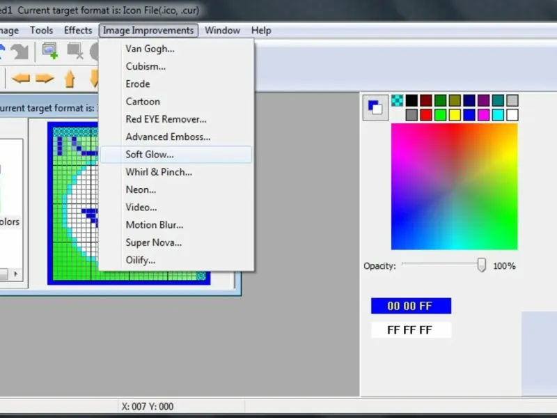Screen dimensions: 557x418
Task: Choose Oilify... effect
Action: 176,260
